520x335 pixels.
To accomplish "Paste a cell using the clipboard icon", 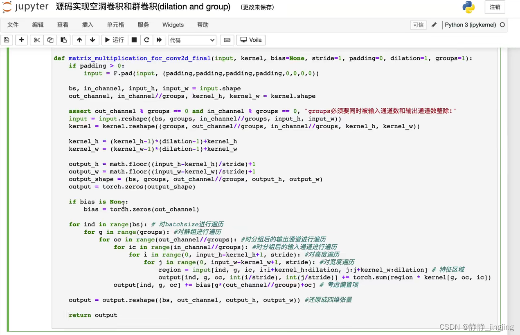I will pos(63,40).
